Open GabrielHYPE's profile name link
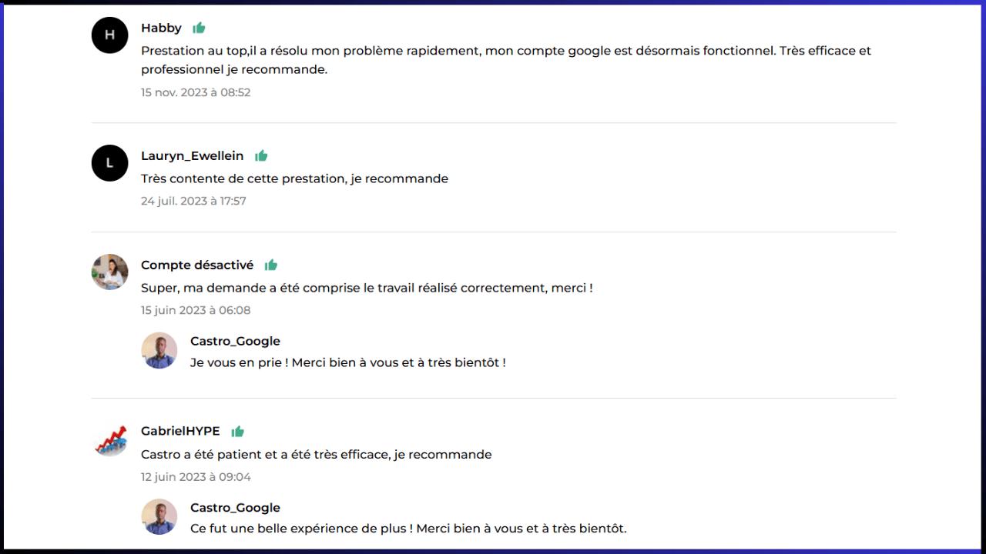Image resolution: width=986 pixels, height=554 pixels. (x=180, y=431)
